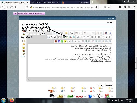Select the آموزش post icon radio
The height and width of the screenshot is (103, 137).
74,96
